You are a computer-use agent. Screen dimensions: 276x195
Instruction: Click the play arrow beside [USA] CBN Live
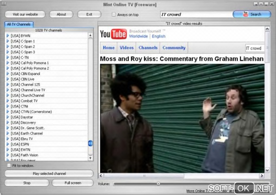pos(8,79)
